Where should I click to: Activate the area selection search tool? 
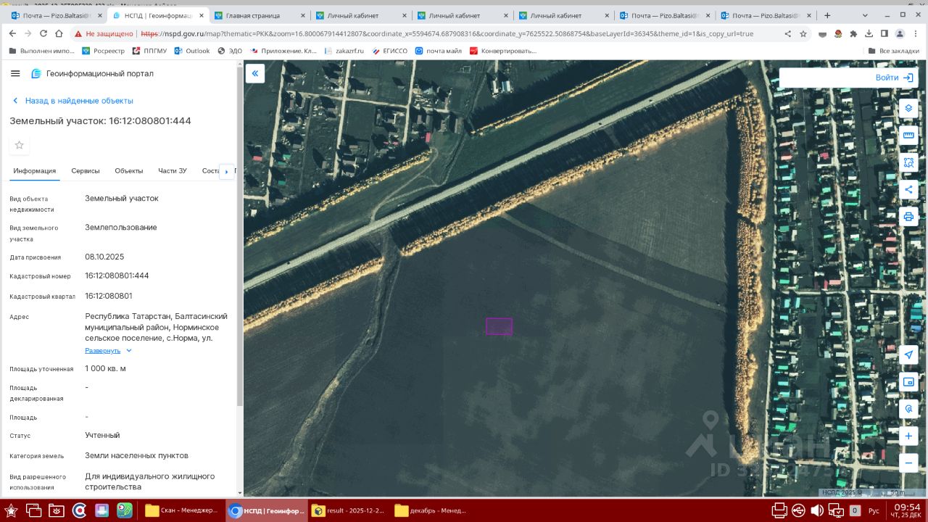point(908,162)
